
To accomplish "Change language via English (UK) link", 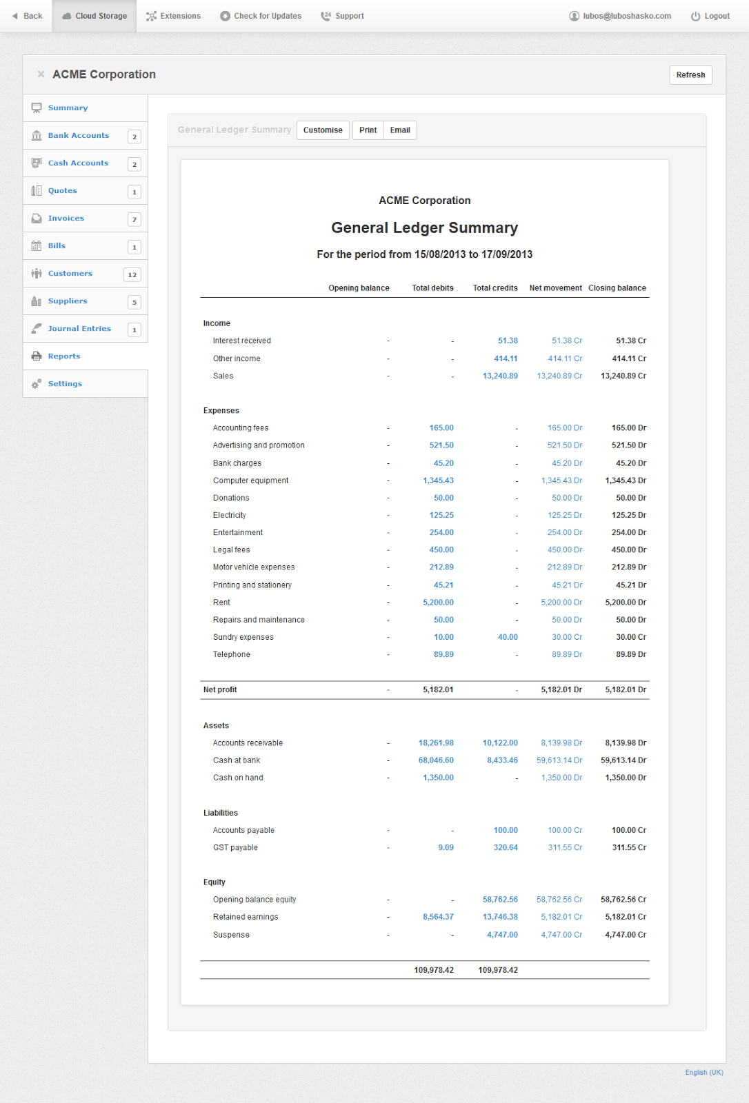I will 704,1073.
